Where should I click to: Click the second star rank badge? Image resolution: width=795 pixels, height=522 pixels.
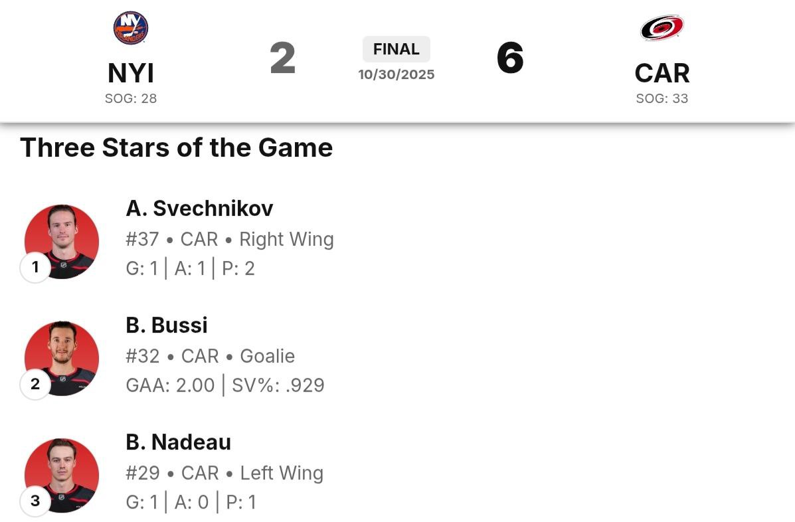[x=35, y=384]
